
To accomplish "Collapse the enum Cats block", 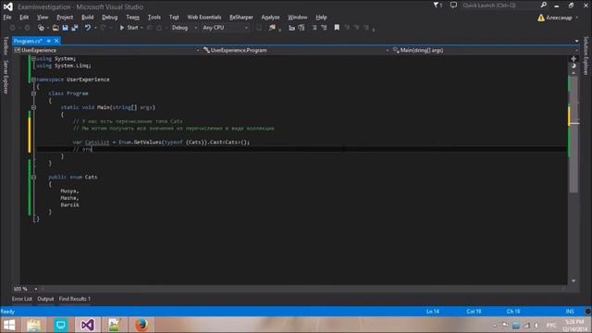I will coord(33,177).
